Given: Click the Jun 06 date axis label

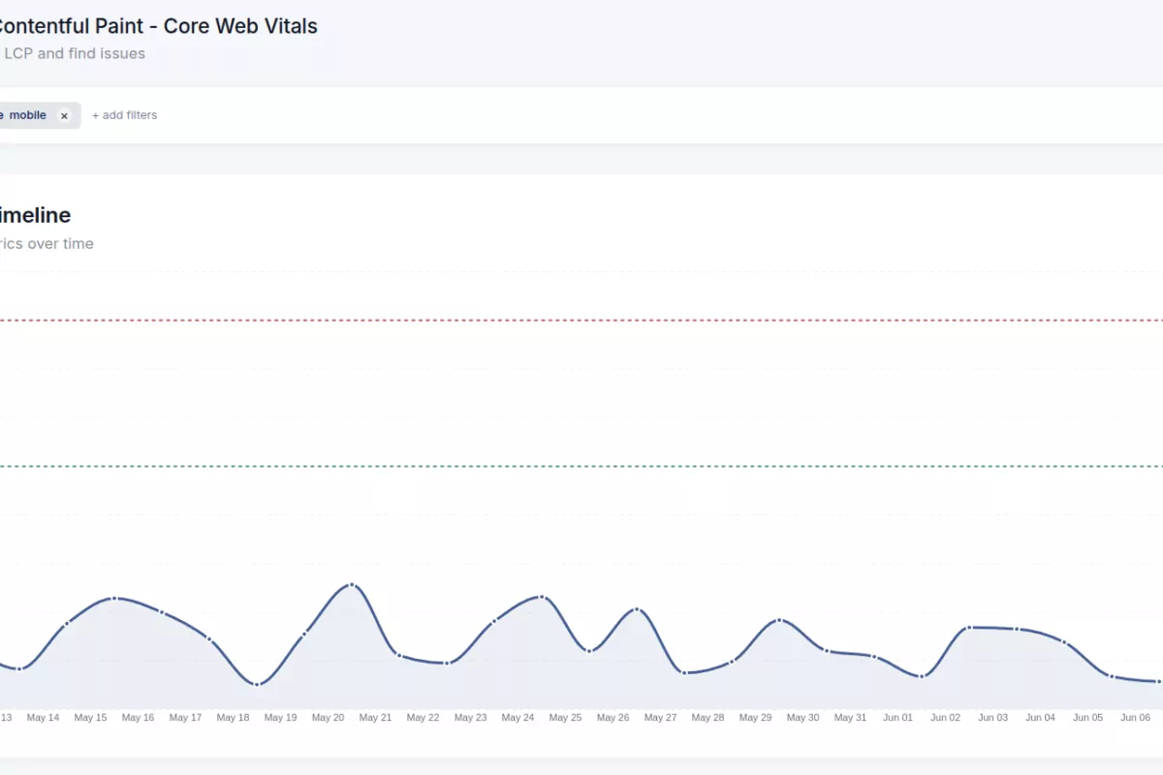Looking at the screenshot, I should (x=1135, y=717).
